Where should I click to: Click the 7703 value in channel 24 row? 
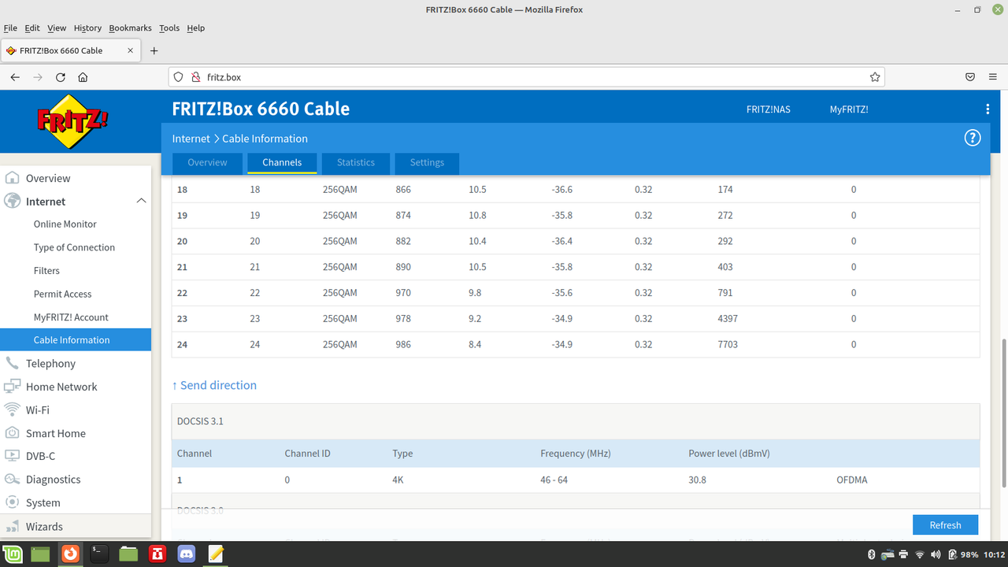(x=728, y=344)
